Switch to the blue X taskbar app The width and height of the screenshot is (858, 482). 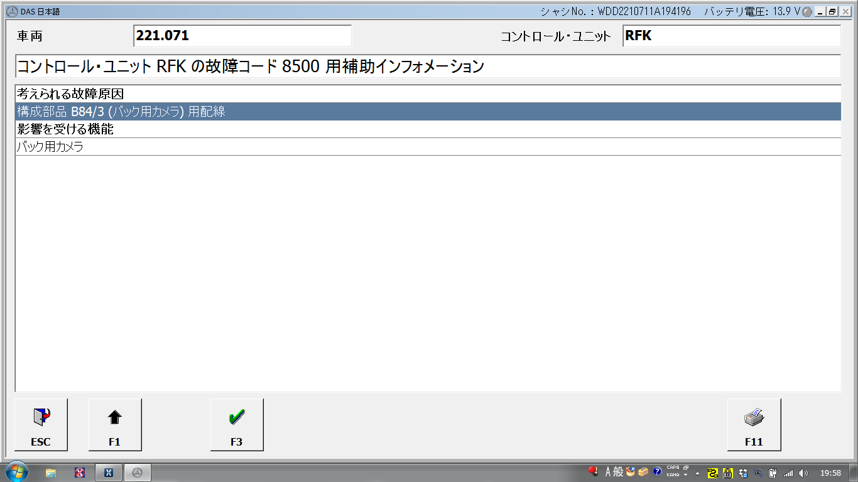click(x=108, y=473)
